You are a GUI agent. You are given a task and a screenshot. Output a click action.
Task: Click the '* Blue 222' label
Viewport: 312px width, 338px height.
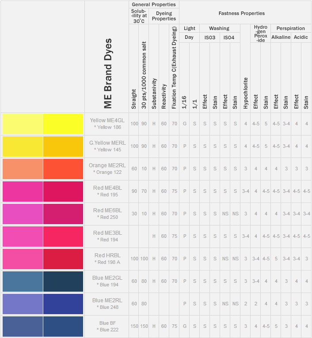click(x=107, y=330)
